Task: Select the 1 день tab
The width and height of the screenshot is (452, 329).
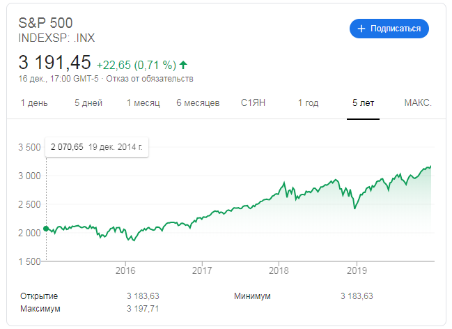Action: tap(34, 103)
